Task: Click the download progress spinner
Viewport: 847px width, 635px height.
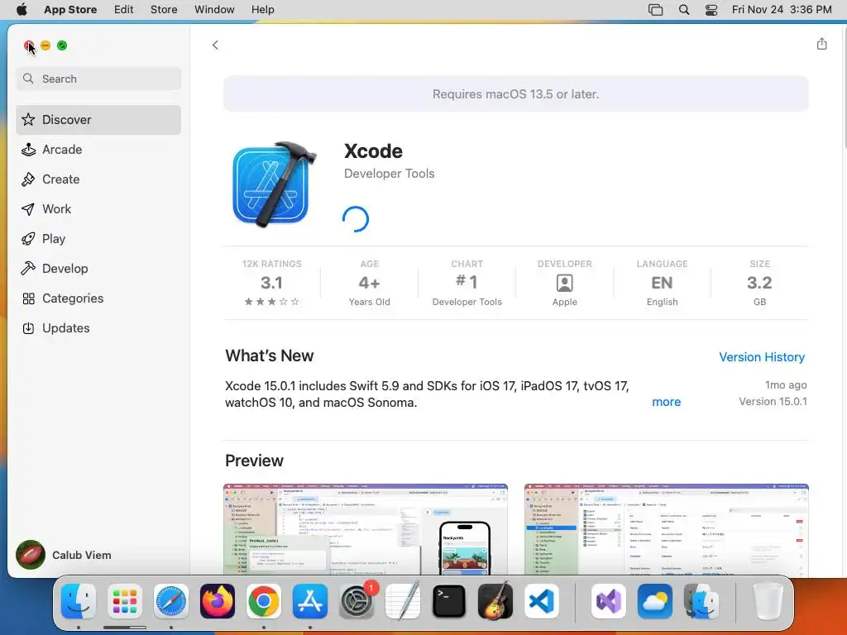Action: [356, 219]
